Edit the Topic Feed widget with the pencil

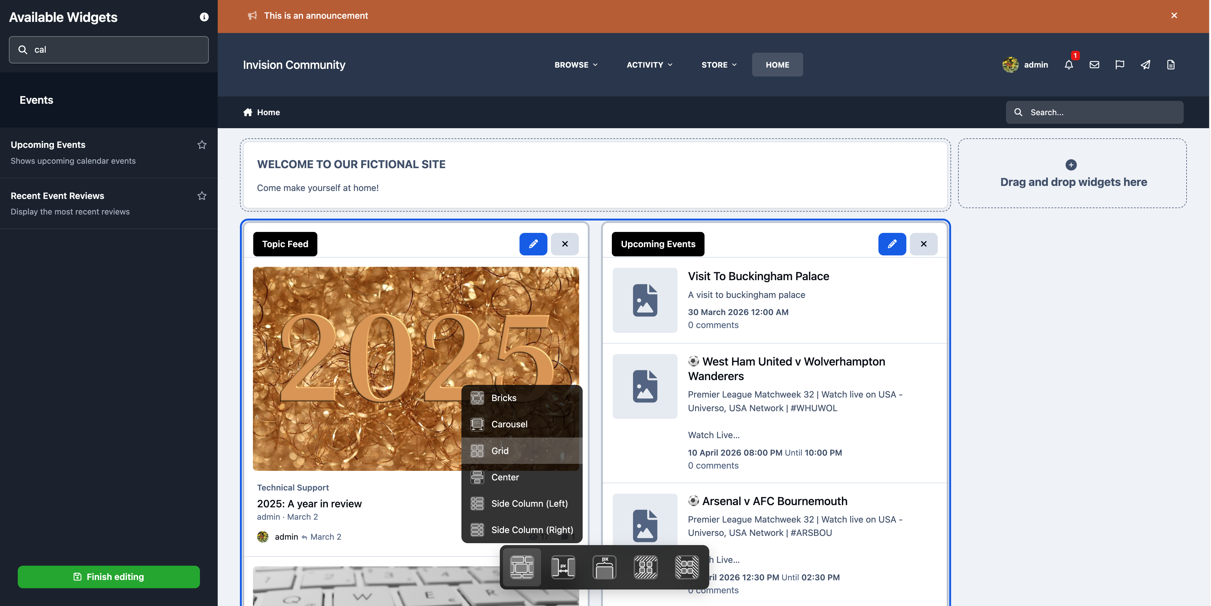[x=533, y=244]
